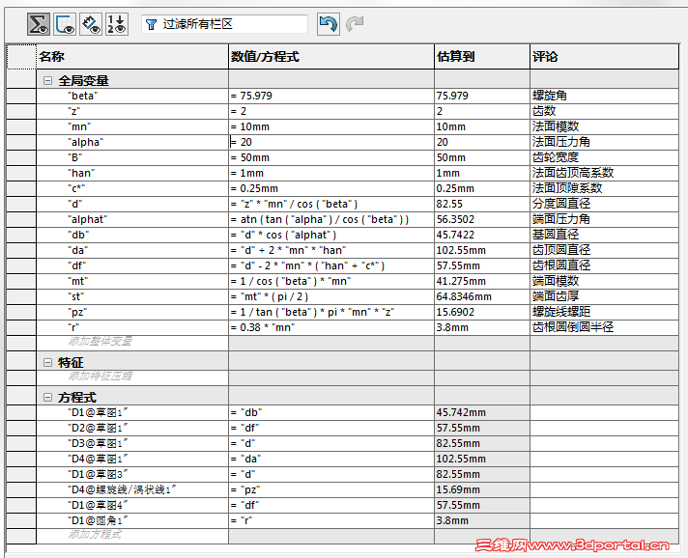The image size is (688, 558).
Task: Click the Redo arrow button
Action: click(x=355, y=24)
